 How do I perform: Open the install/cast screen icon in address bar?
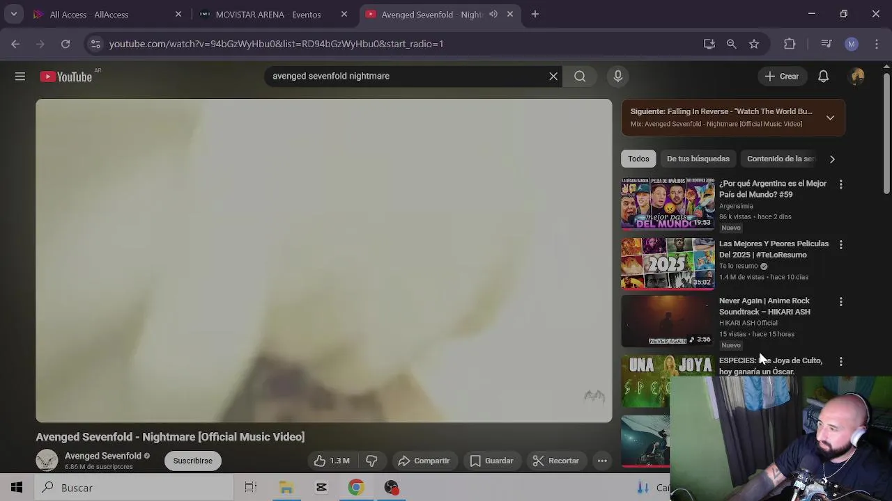[x=709, y=44]
